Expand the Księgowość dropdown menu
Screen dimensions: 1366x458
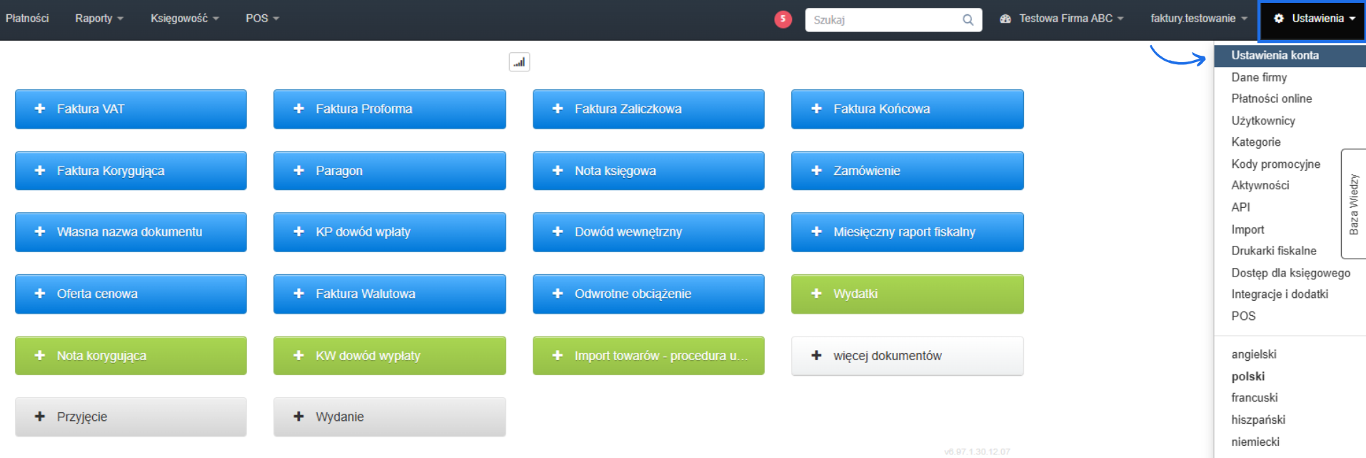pos(185,19)
